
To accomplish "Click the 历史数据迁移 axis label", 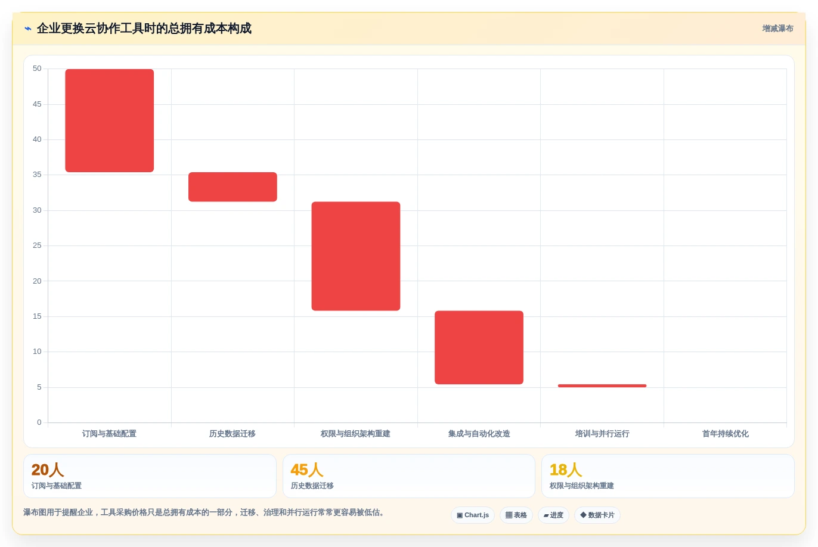I will [233, 434].
